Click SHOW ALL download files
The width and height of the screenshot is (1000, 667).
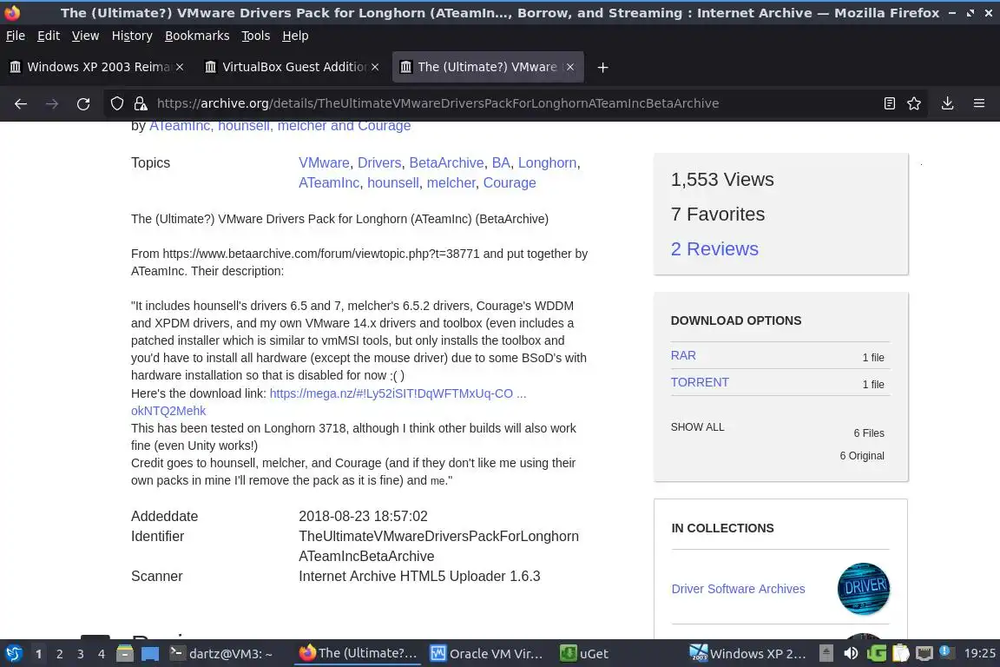pyautogui.click(x=697, y=427)
